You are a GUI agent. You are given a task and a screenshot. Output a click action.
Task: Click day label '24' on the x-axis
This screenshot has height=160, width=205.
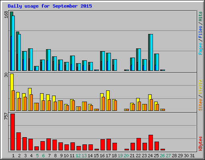pos(150,156)
